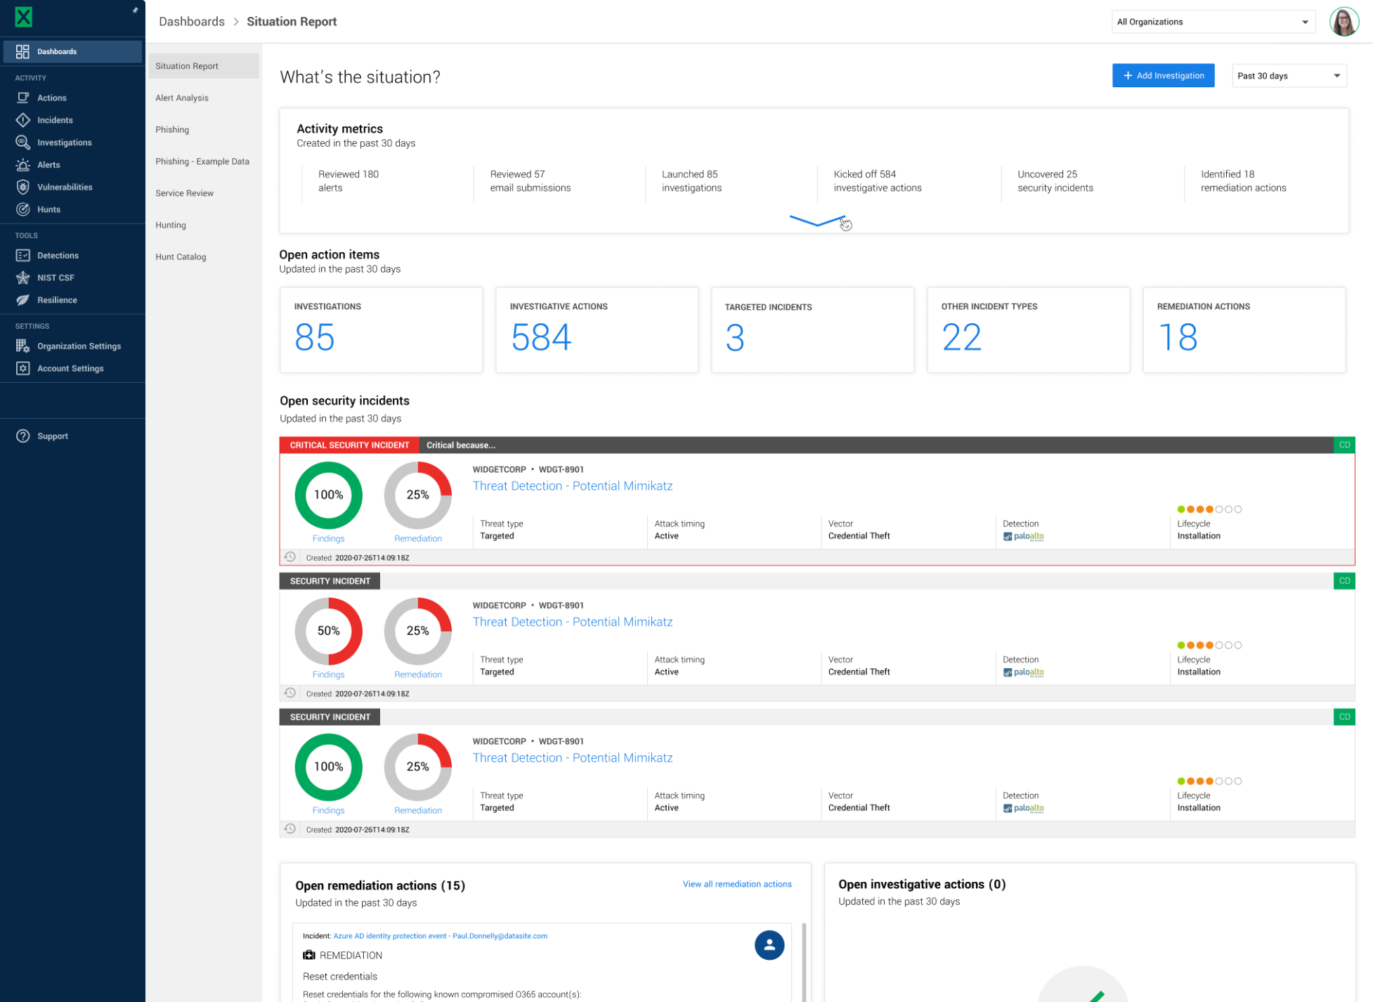Click 'Uncovered 25 security incidents' metric
Image resolution: width=1373 pixels, height=1002 pixels.
[x=1055, y=181]
